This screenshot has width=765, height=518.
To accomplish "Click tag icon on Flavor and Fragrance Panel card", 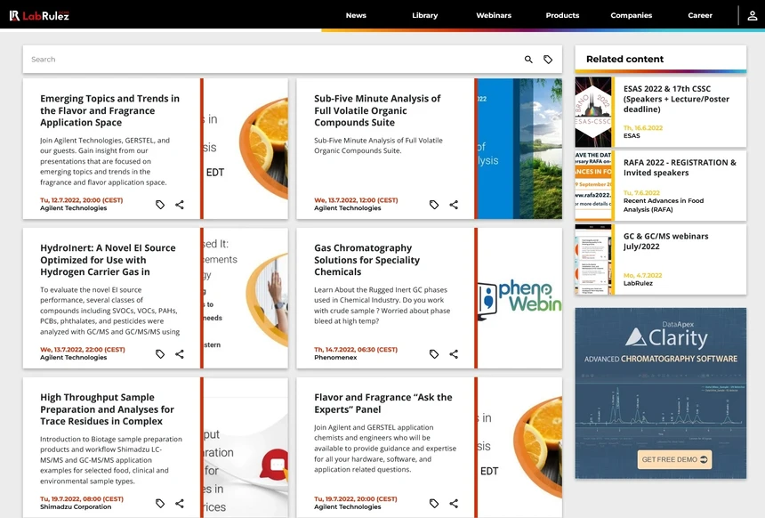I will coord(434,504).
